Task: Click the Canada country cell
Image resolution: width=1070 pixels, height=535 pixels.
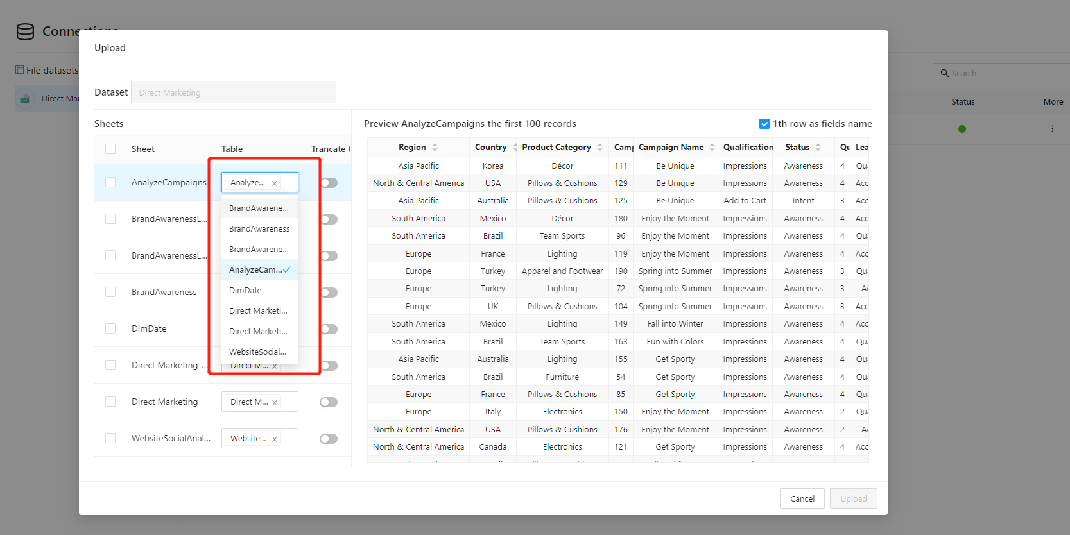Action: [493, 446]
